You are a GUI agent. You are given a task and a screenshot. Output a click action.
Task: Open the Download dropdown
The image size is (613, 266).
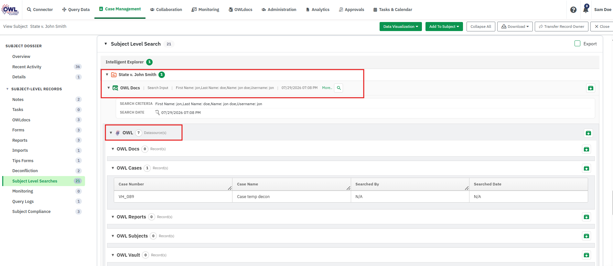point(515,27)
